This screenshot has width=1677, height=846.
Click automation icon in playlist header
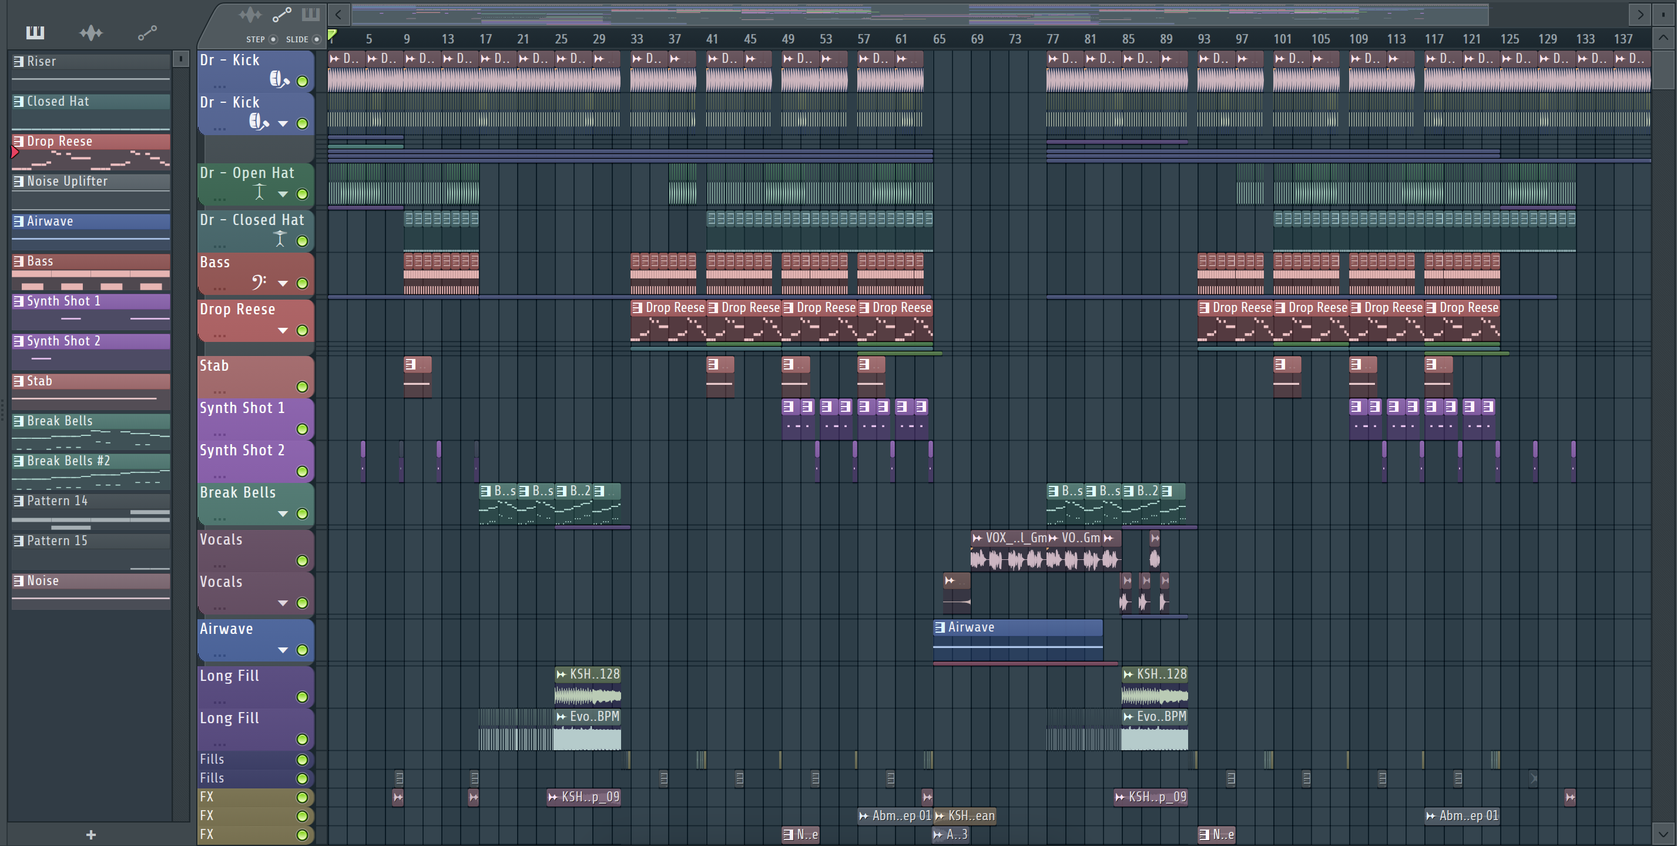pos(282,14)
